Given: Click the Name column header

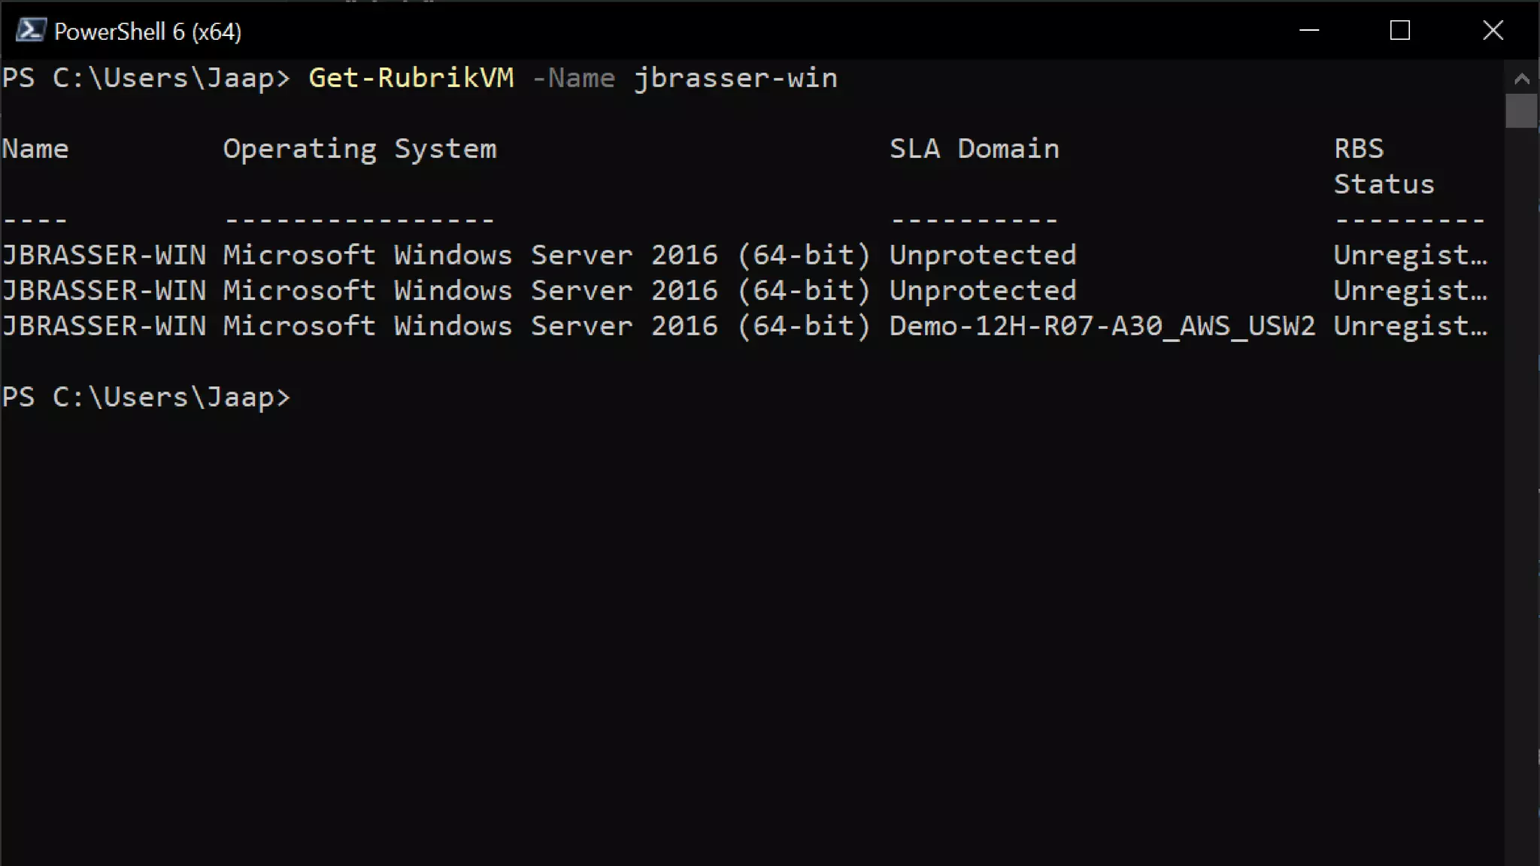Looking at the screenshot, I should pyautogui.click(x=35, y=149).
